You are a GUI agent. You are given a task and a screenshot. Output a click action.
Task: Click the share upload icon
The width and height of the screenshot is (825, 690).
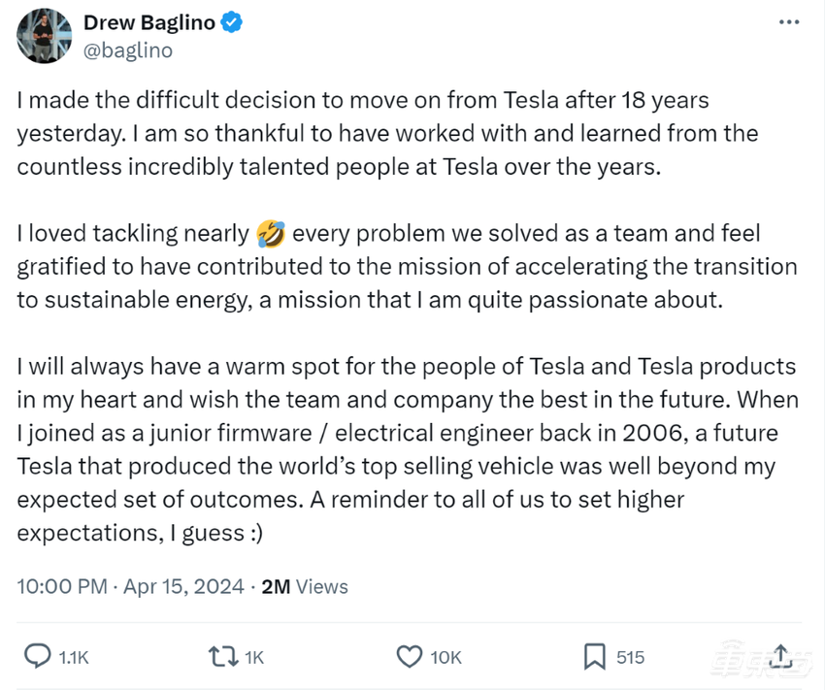782,655
